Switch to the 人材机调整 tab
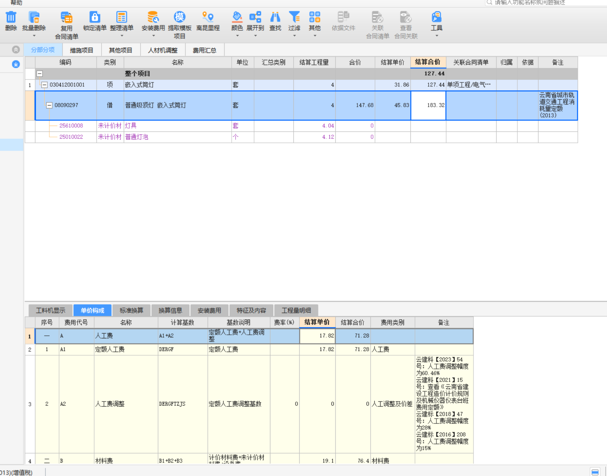The image size is (607, 476). click(163, 50)
